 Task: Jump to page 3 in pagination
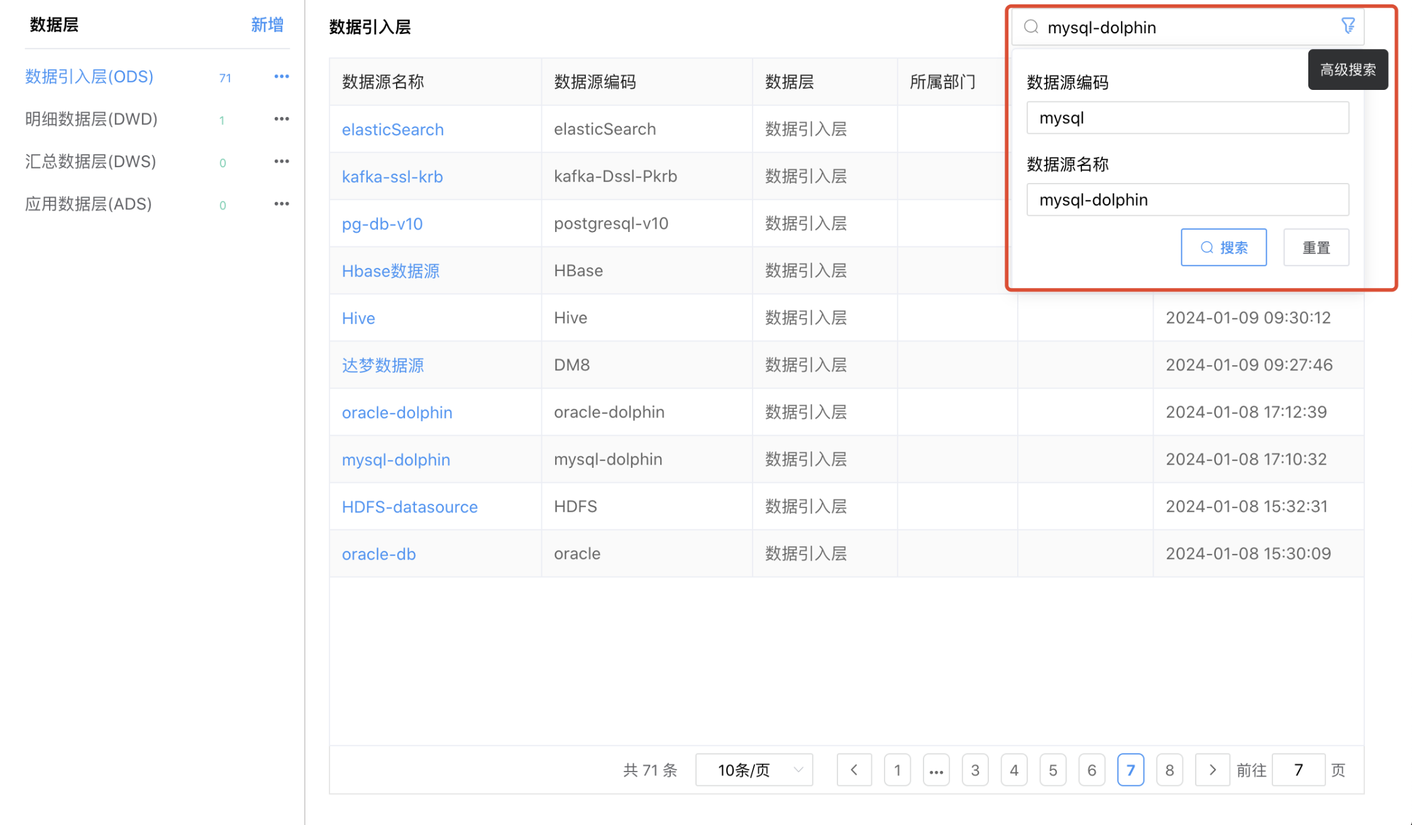coord(975,770)
